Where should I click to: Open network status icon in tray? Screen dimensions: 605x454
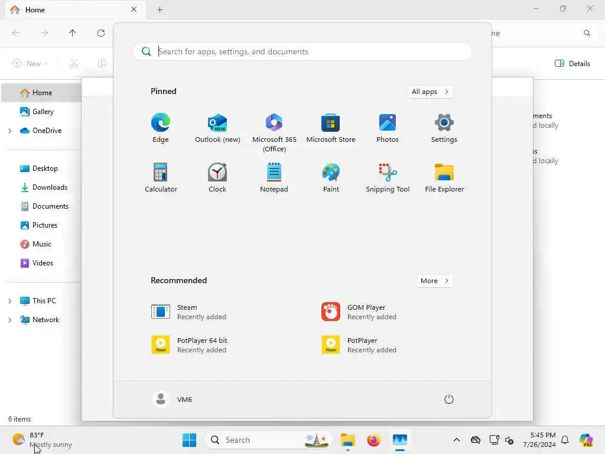[x=495, y=440]
